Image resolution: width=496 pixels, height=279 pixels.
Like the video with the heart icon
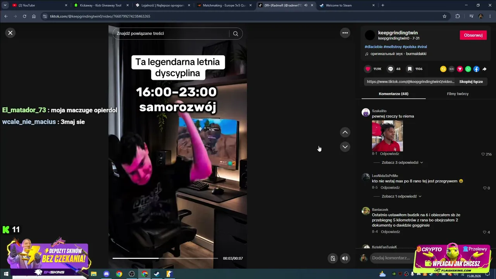(368, 69)
